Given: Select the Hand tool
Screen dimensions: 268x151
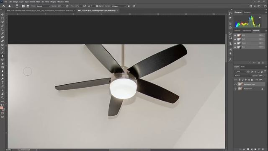Looking at the screenshot, I should point(3,94).
